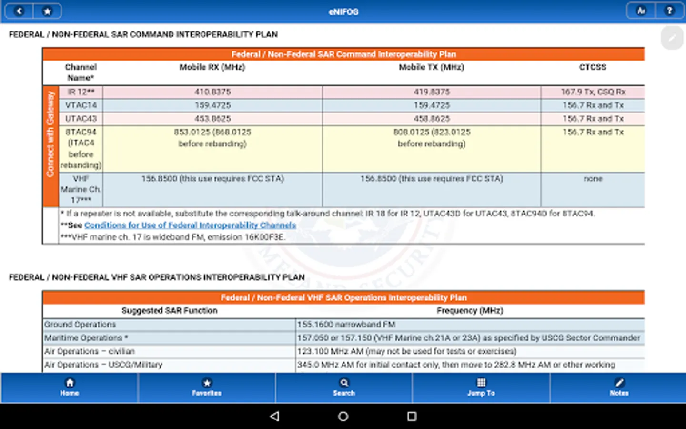Open the Search tab in the bottom bar
The height and width of the screenshot is (429, 686).
[x=344, y=388]
